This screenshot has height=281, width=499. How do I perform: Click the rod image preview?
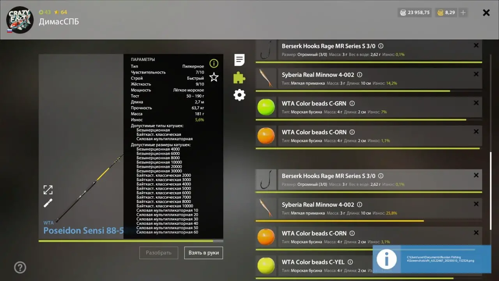coord(81,146)
